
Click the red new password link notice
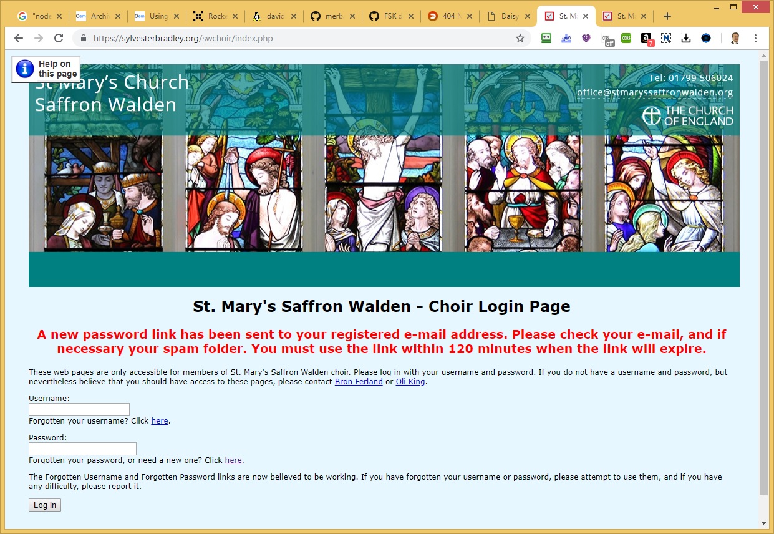click(382, 341)
